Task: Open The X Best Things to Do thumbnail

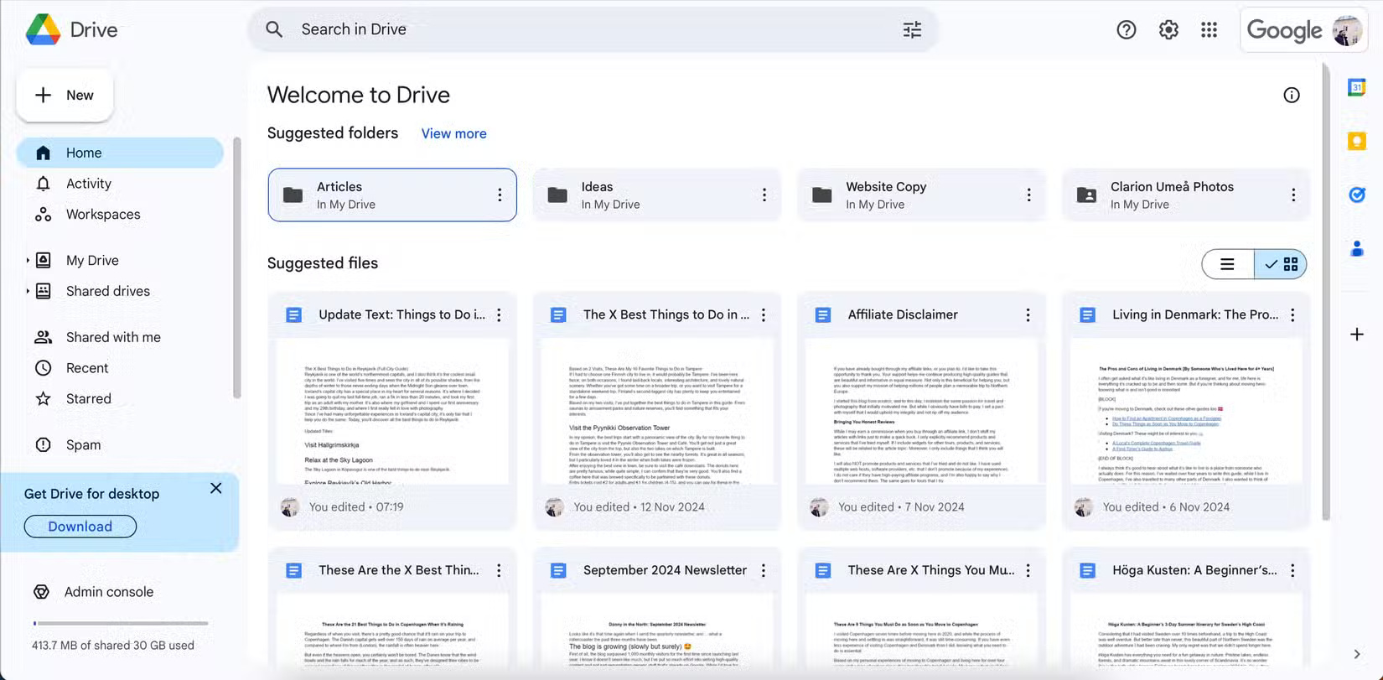Action: tap(657, 412)
